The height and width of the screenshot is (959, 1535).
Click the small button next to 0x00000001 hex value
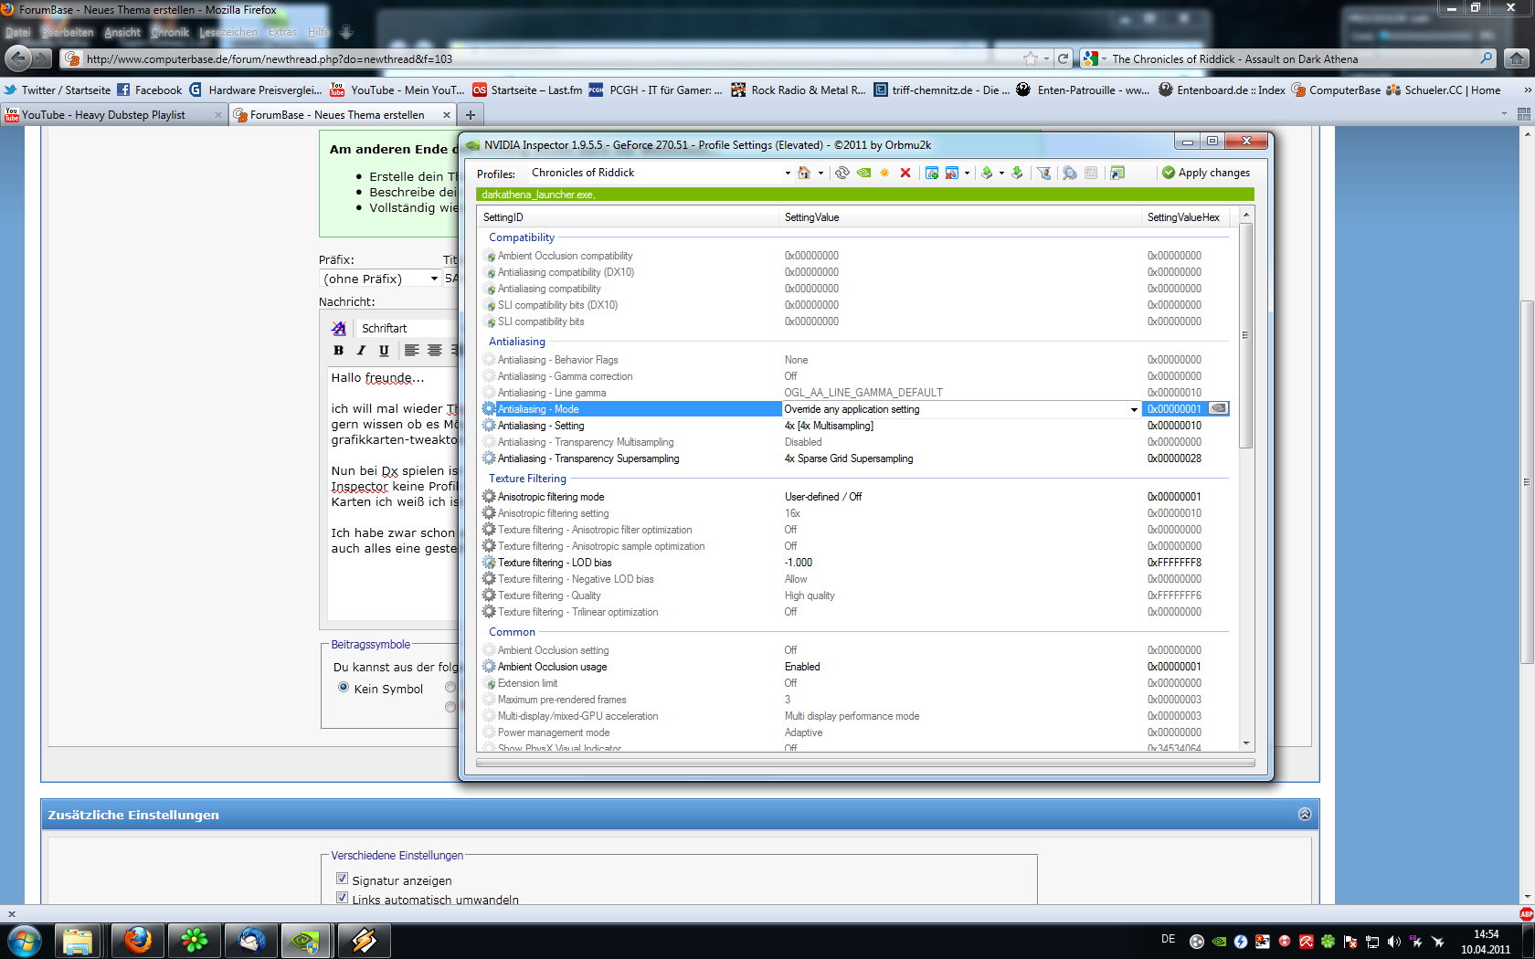[x=1218, y=408]
